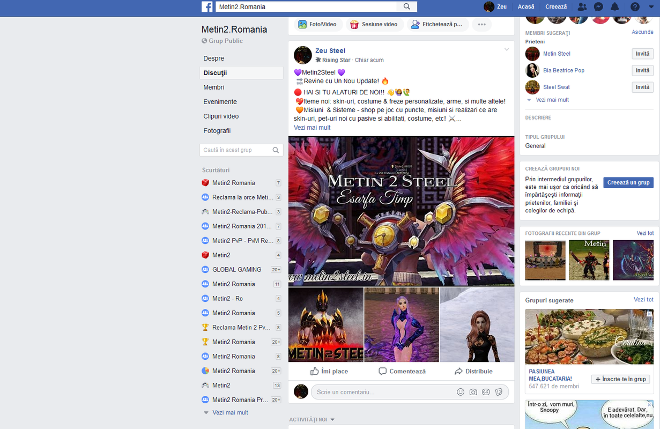Open Membri section

(214, 87)
